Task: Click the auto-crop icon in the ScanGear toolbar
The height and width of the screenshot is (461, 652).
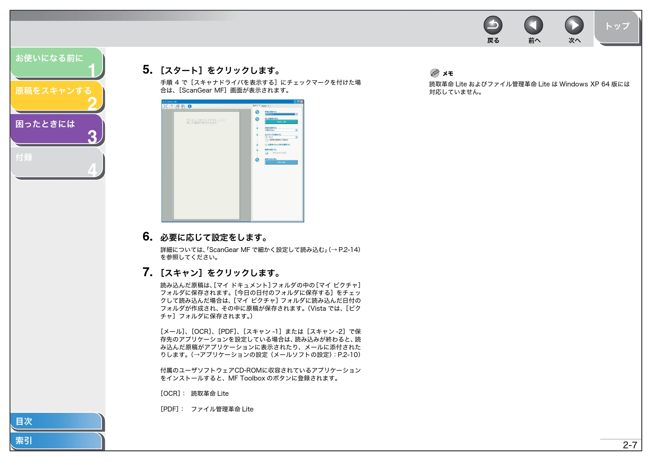Action: 165,106
